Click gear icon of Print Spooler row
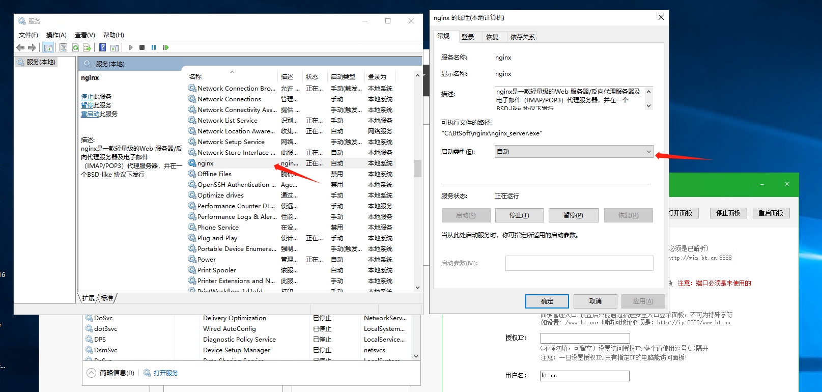822x392 pixels. click(192, 270)
